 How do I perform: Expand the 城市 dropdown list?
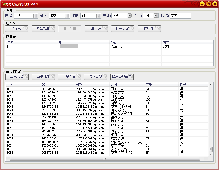tap(99, 16)
